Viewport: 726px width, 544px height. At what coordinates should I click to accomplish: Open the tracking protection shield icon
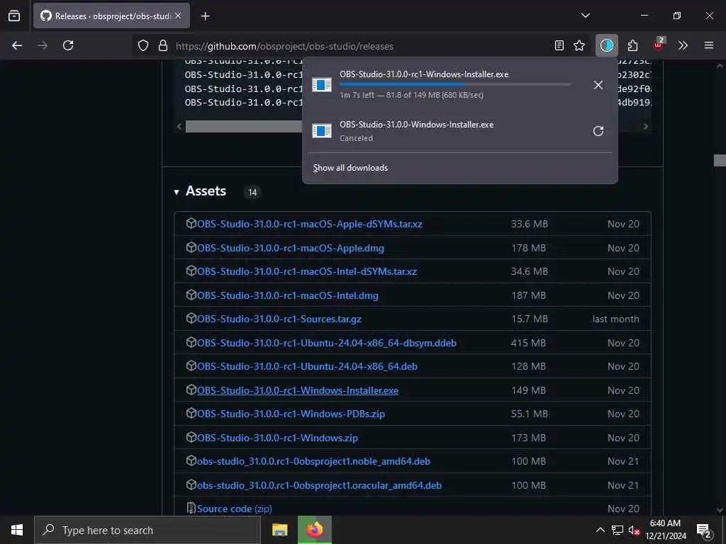pyautogui.click(x=143, y=45)
